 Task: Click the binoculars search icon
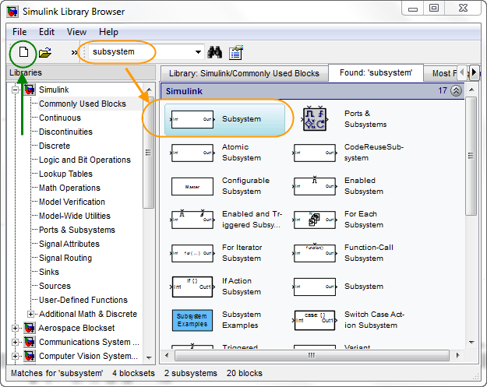(x=214, y=52)
